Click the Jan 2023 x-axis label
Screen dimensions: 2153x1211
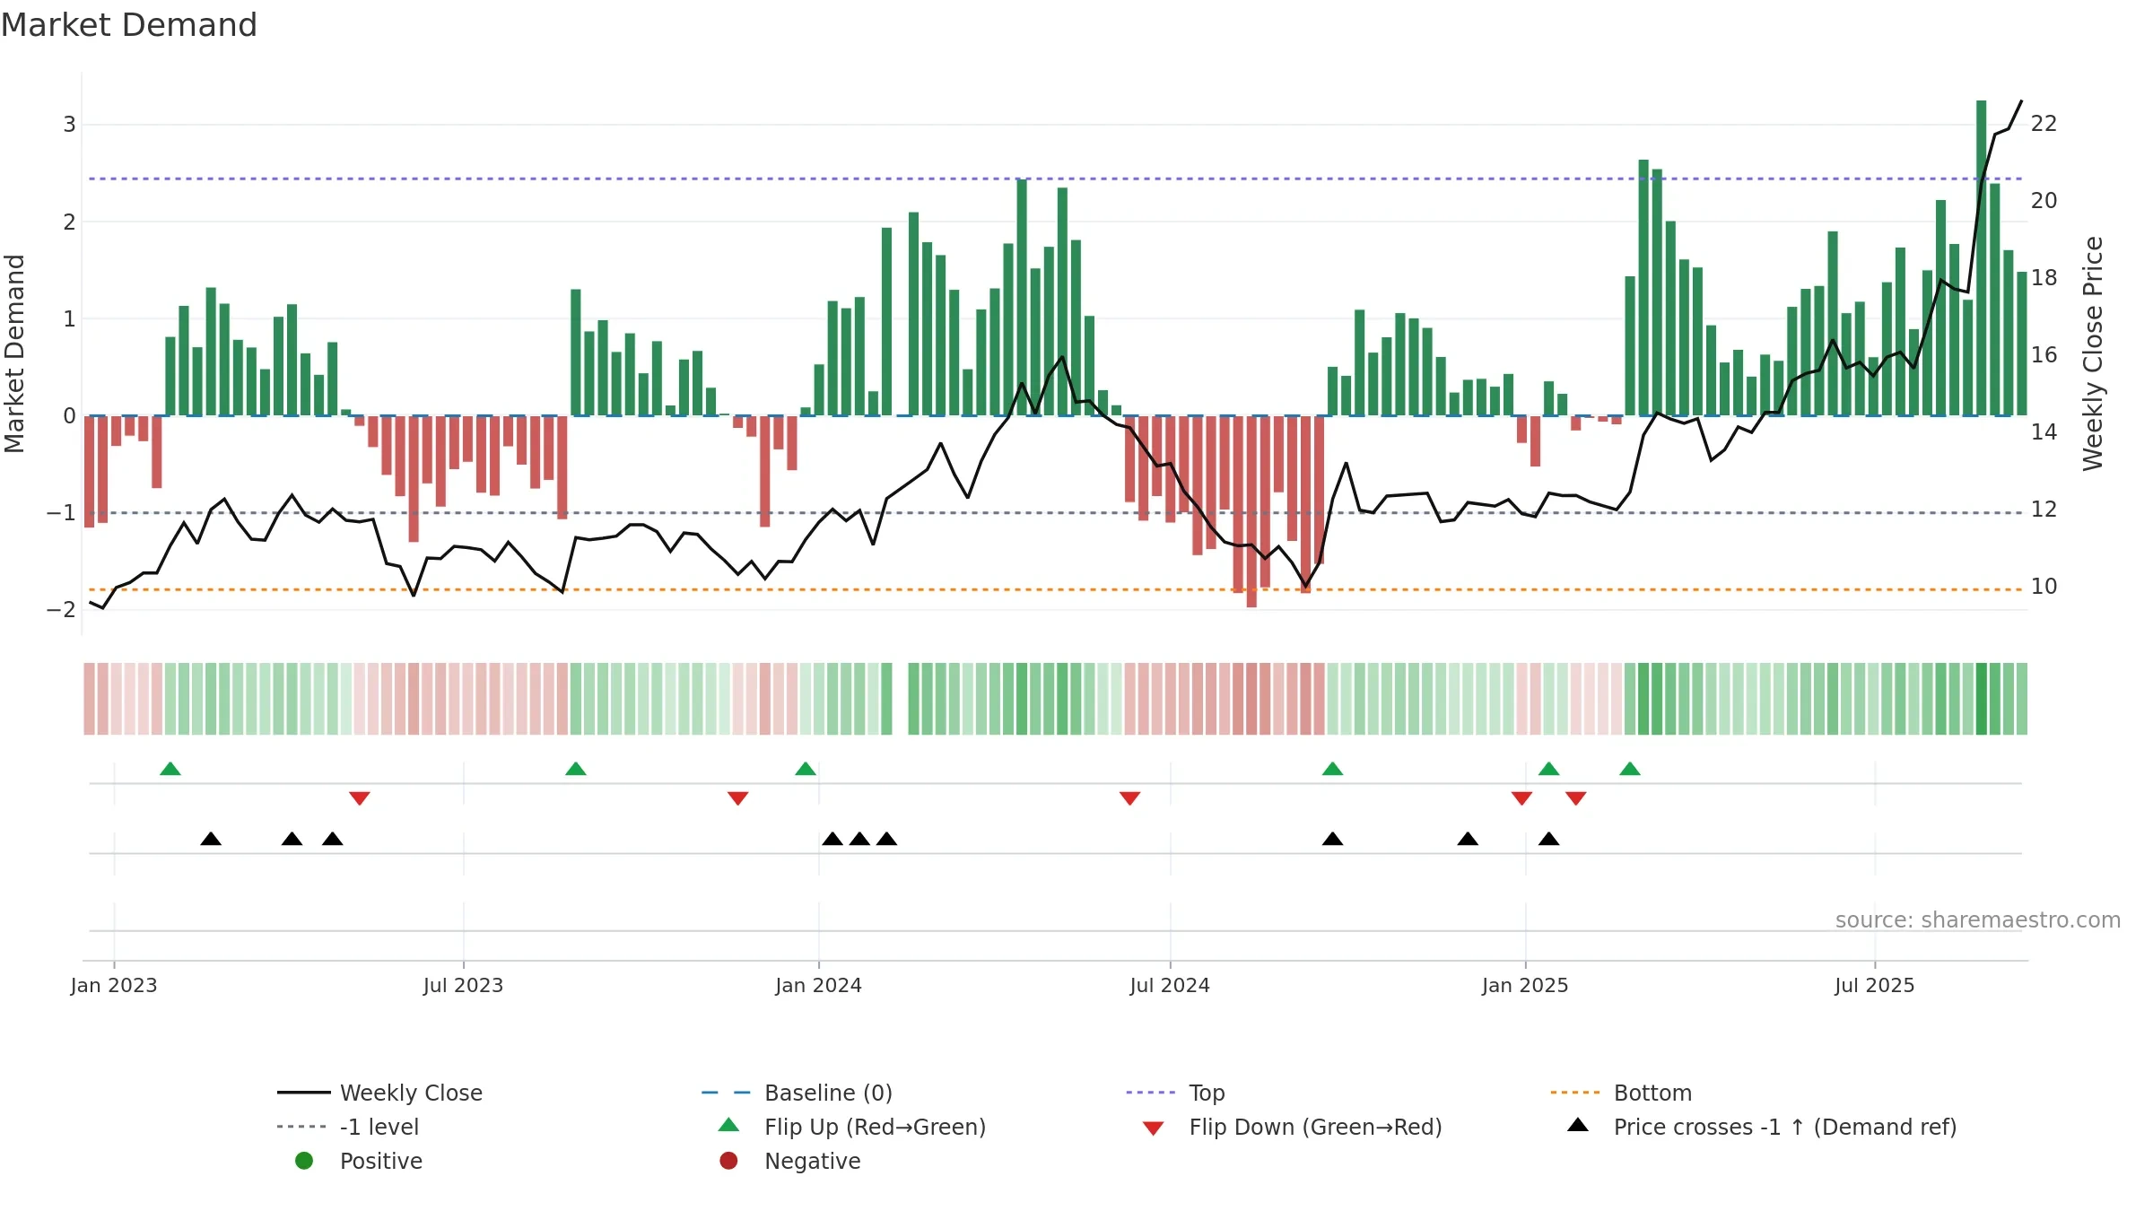click(114, 985)
